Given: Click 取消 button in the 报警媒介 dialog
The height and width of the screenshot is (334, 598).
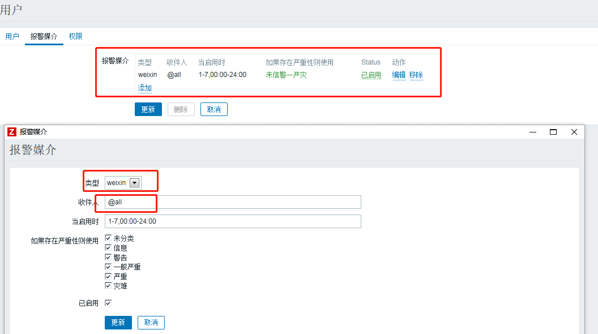Looking at the screenshot, I should click(151, 323).
